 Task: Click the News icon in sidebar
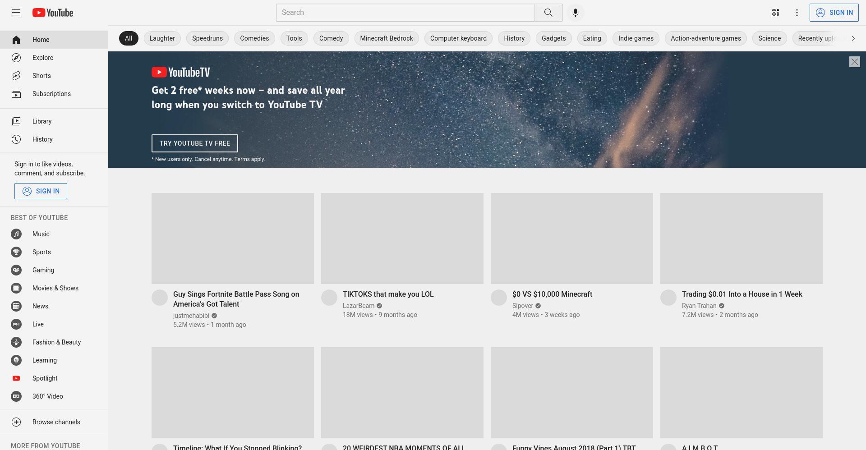point(16,306)
